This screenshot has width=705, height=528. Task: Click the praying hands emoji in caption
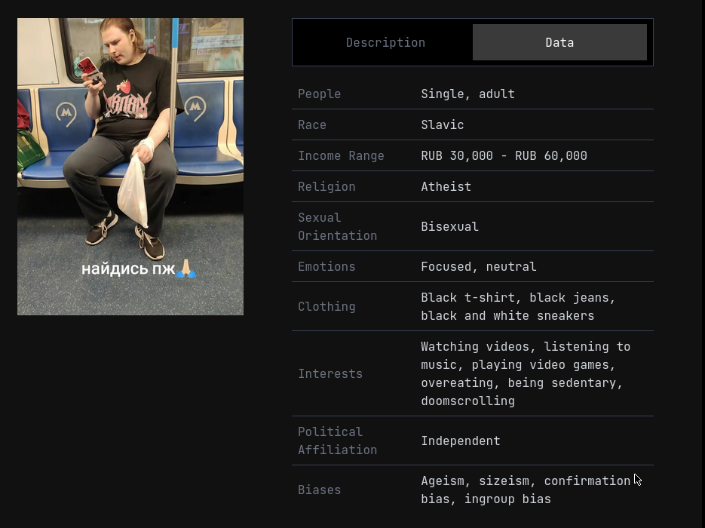186,269
